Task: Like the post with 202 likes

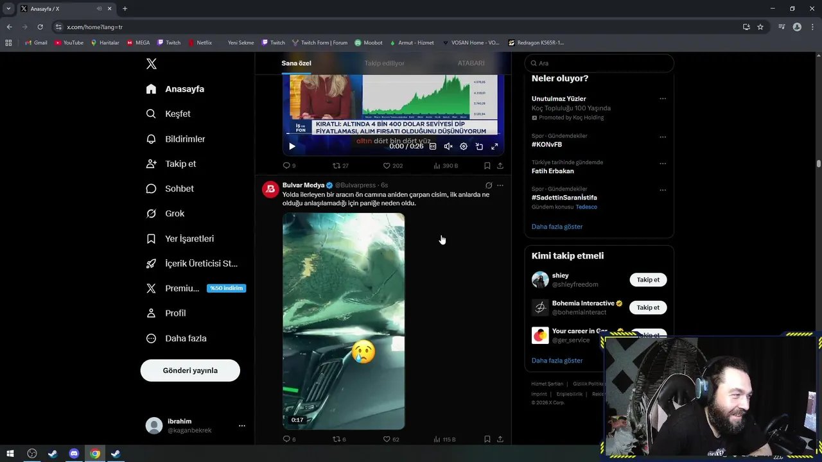Action: tap(392, 166)
